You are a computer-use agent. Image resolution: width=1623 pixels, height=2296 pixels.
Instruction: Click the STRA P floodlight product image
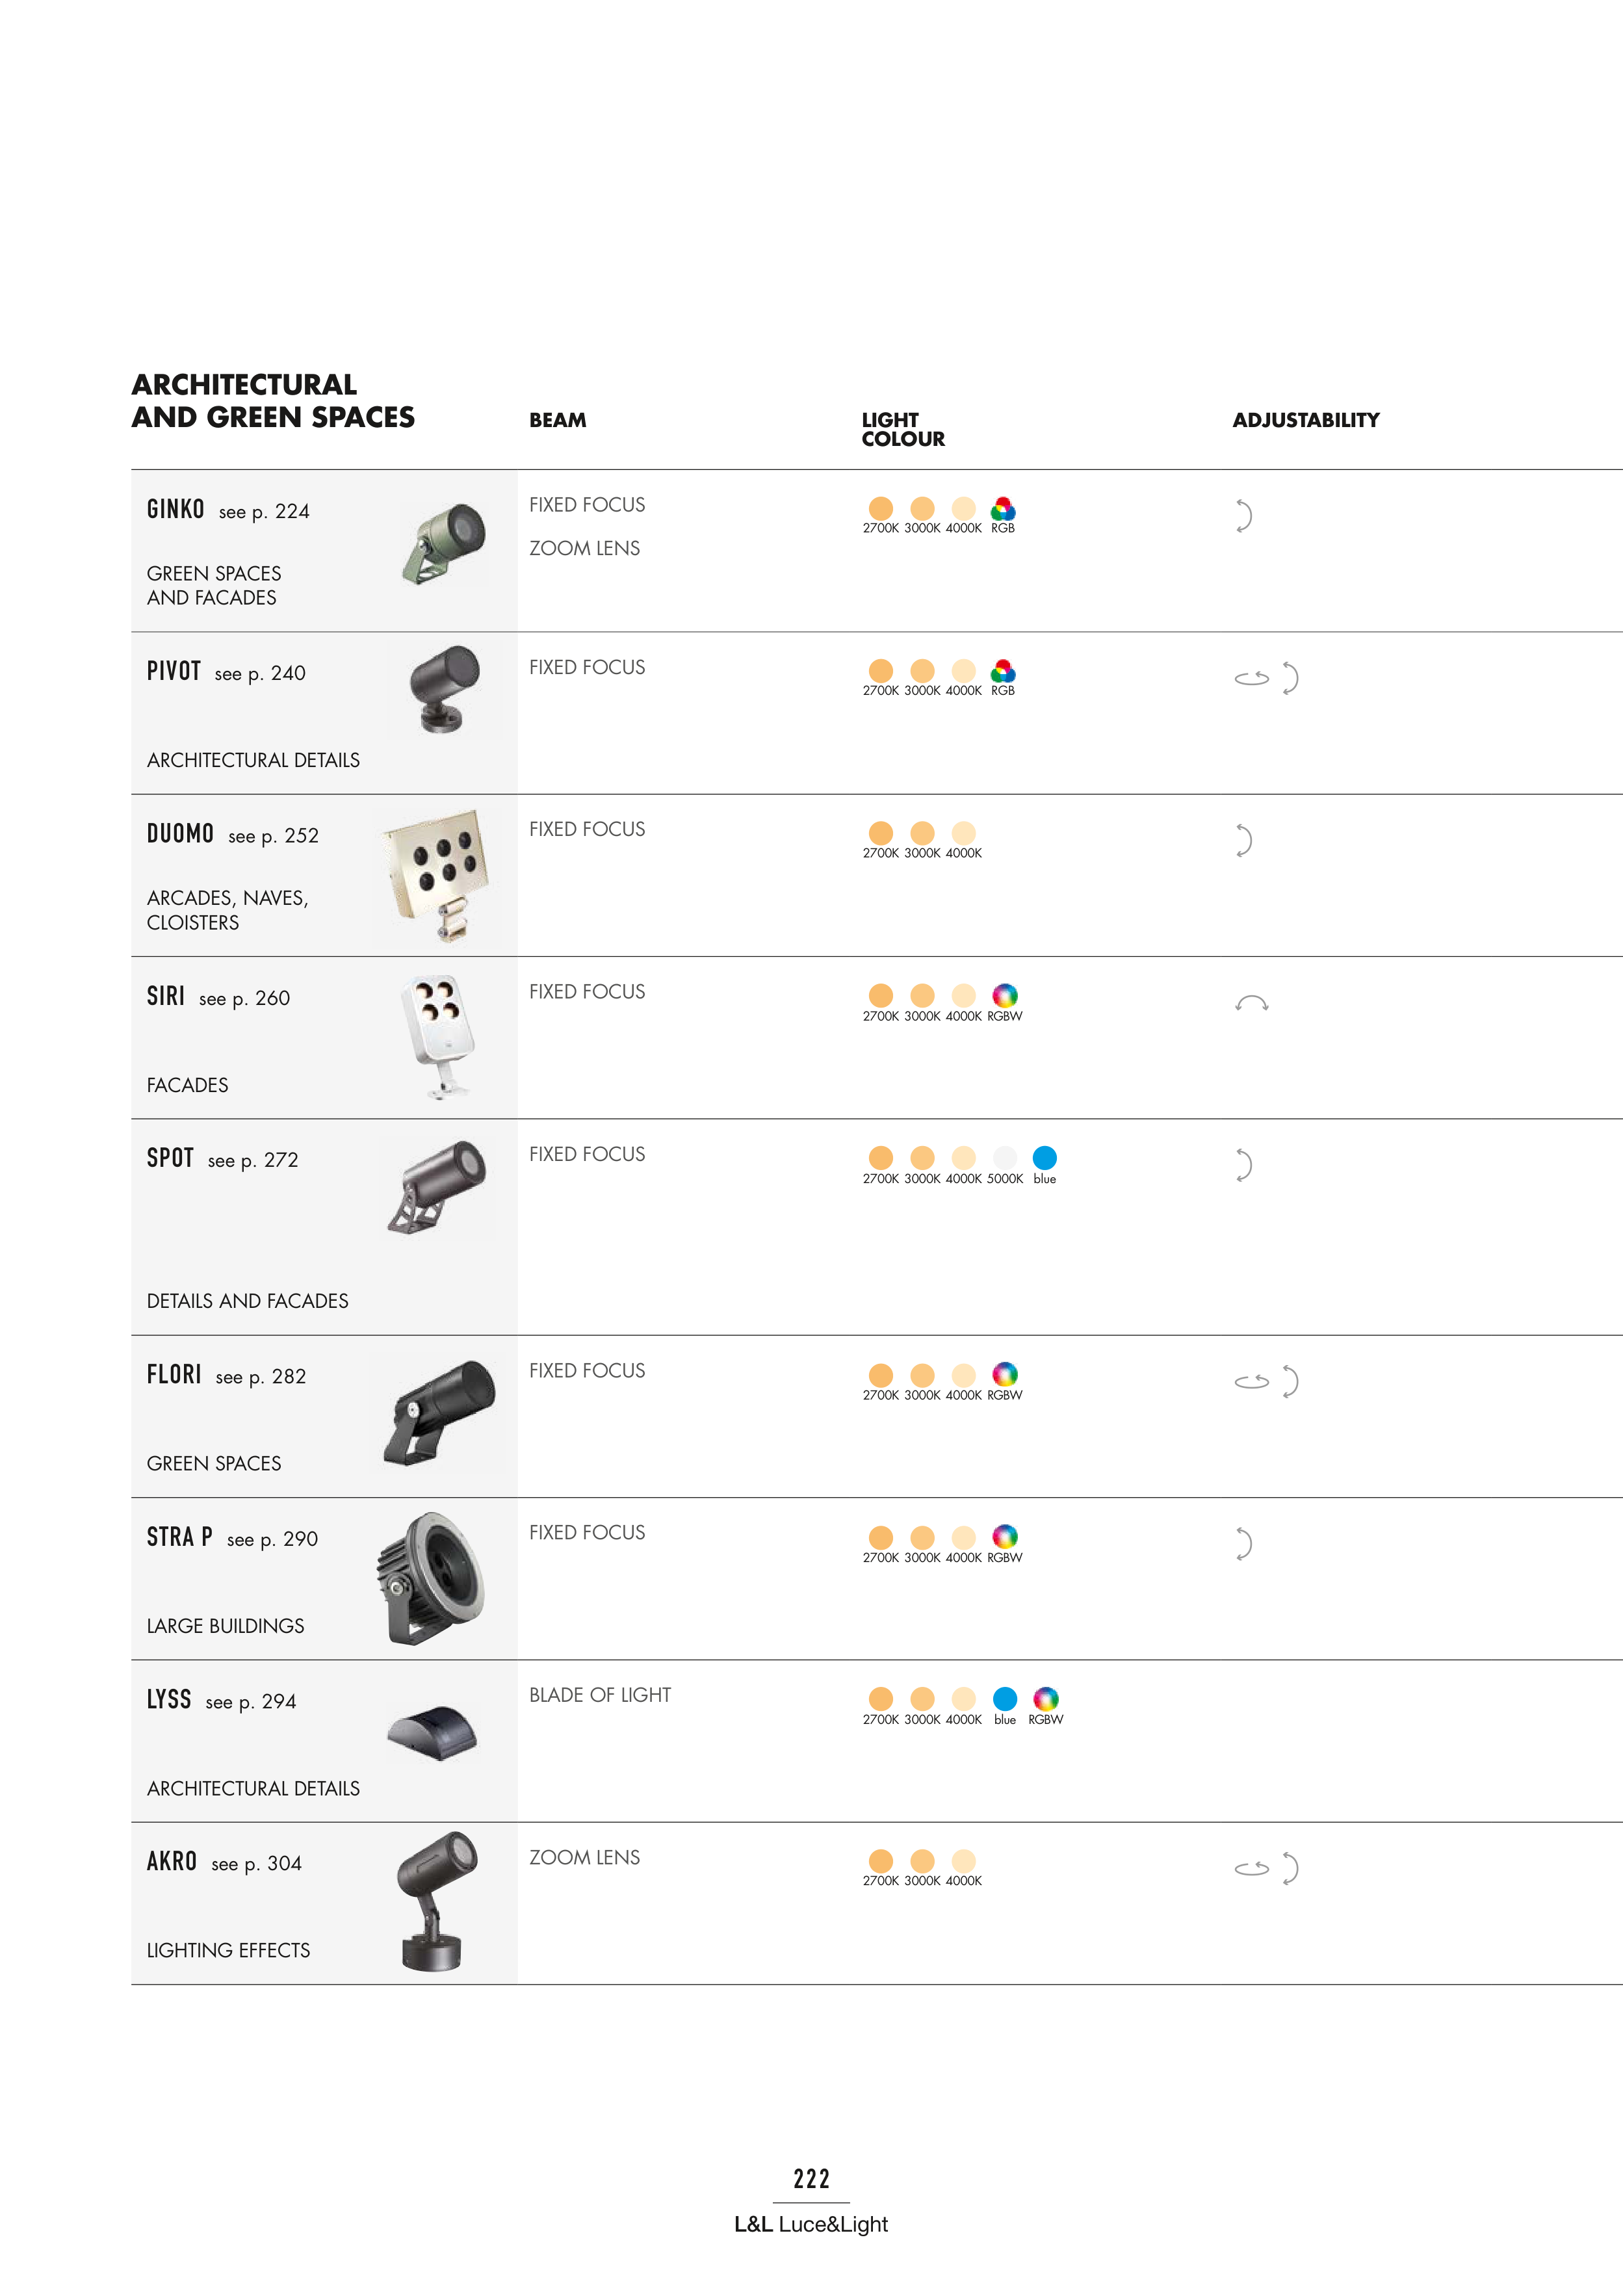click(x=434, y=1578)
